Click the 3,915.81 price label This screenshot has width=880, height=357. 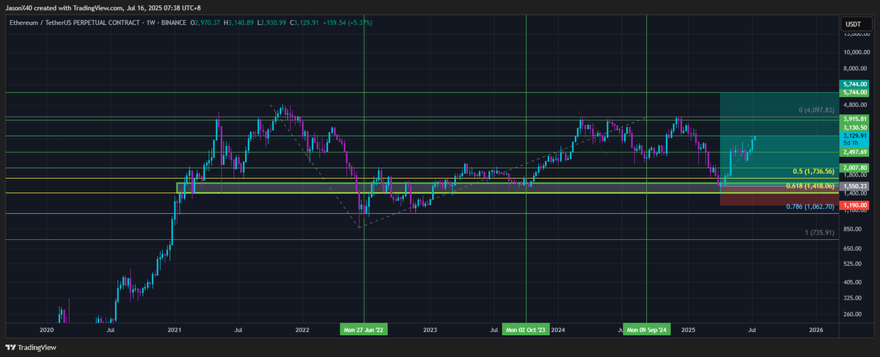click(x=855, y=119)
